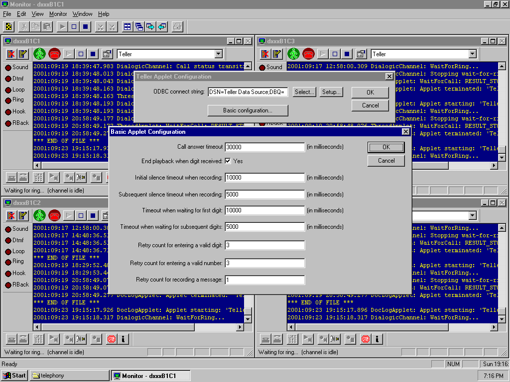Click the printer icon in main toolbar
The height and width of the screenshot is (382, 510).
pos(177,27)
